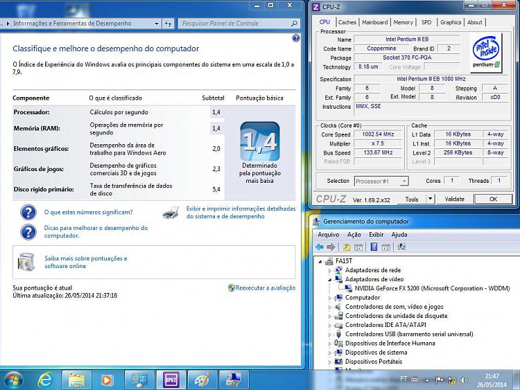Click the Tools button in CPU-Z
520x390 pixels.
412,199
